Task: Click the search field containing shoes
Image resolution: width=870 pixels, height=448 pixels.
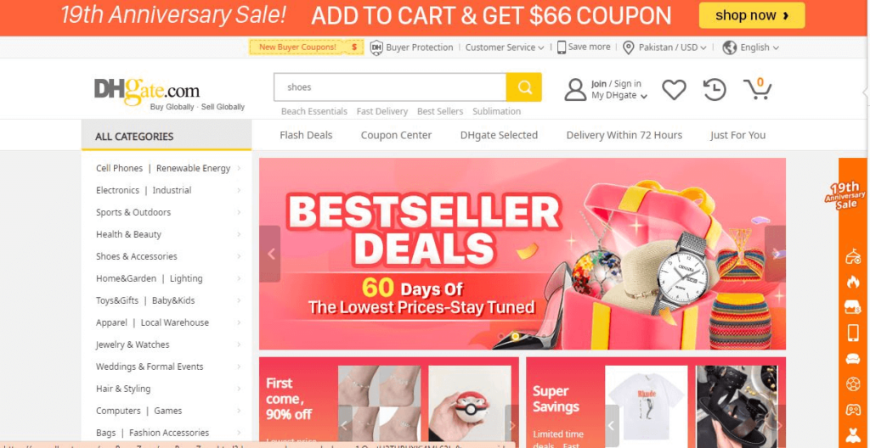Action: coord(390,87)
